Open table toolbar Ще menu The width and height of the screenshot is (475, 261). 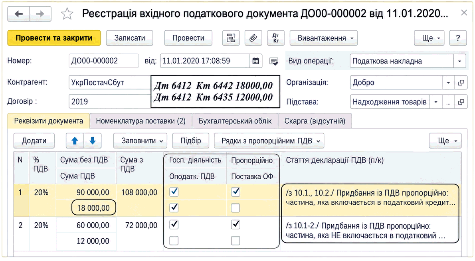tap(445, 141)
